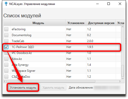128x99 pixels.
Task: Tick the Xdox.kz module checkbox
Action: pos(6,59)
